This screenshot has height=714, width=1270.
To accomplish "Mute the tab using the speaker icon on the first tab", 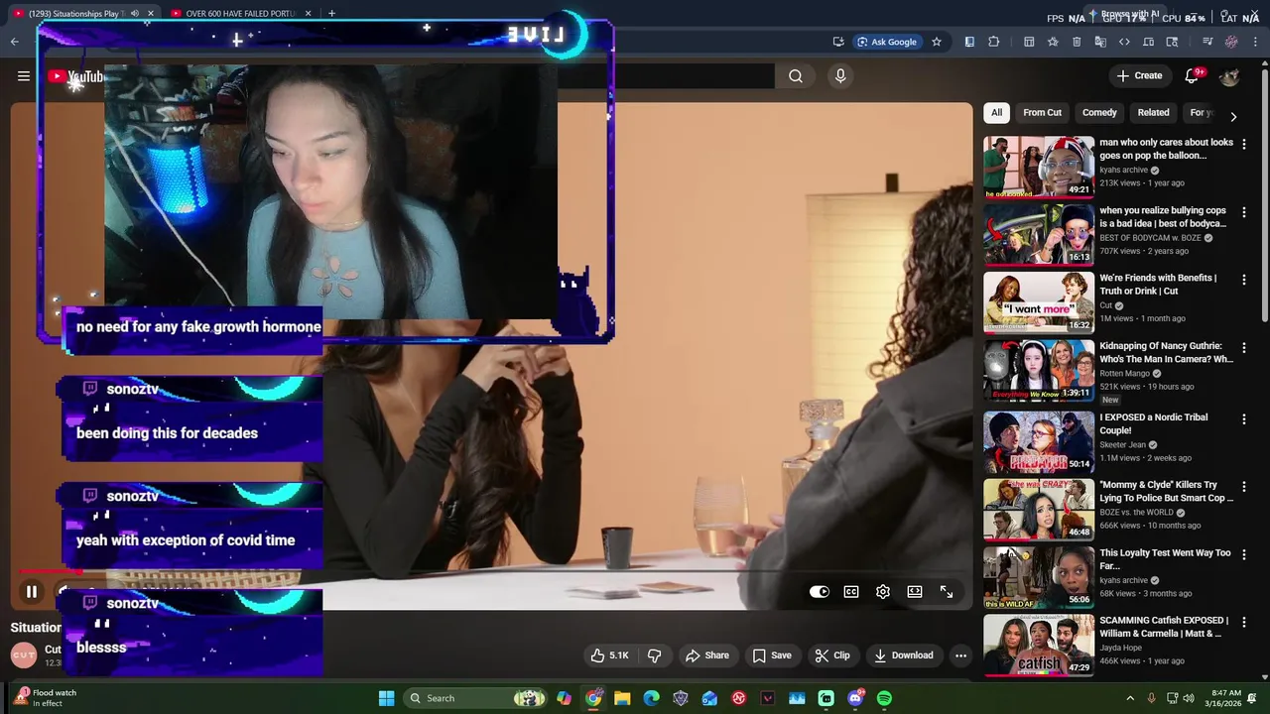I will [135, 13].
